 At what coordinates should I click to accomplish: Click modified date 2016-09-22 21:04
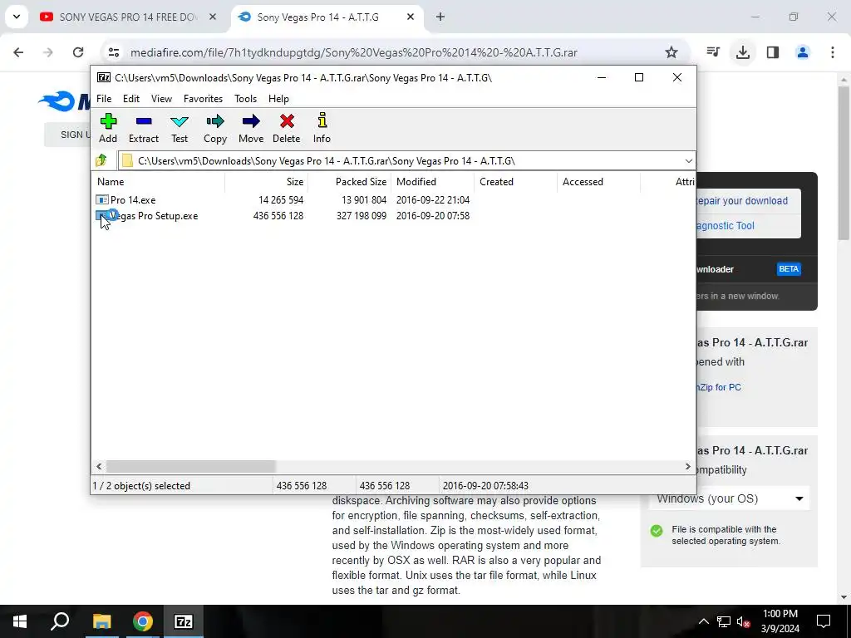pyautogui.click(x=432, y=200)
